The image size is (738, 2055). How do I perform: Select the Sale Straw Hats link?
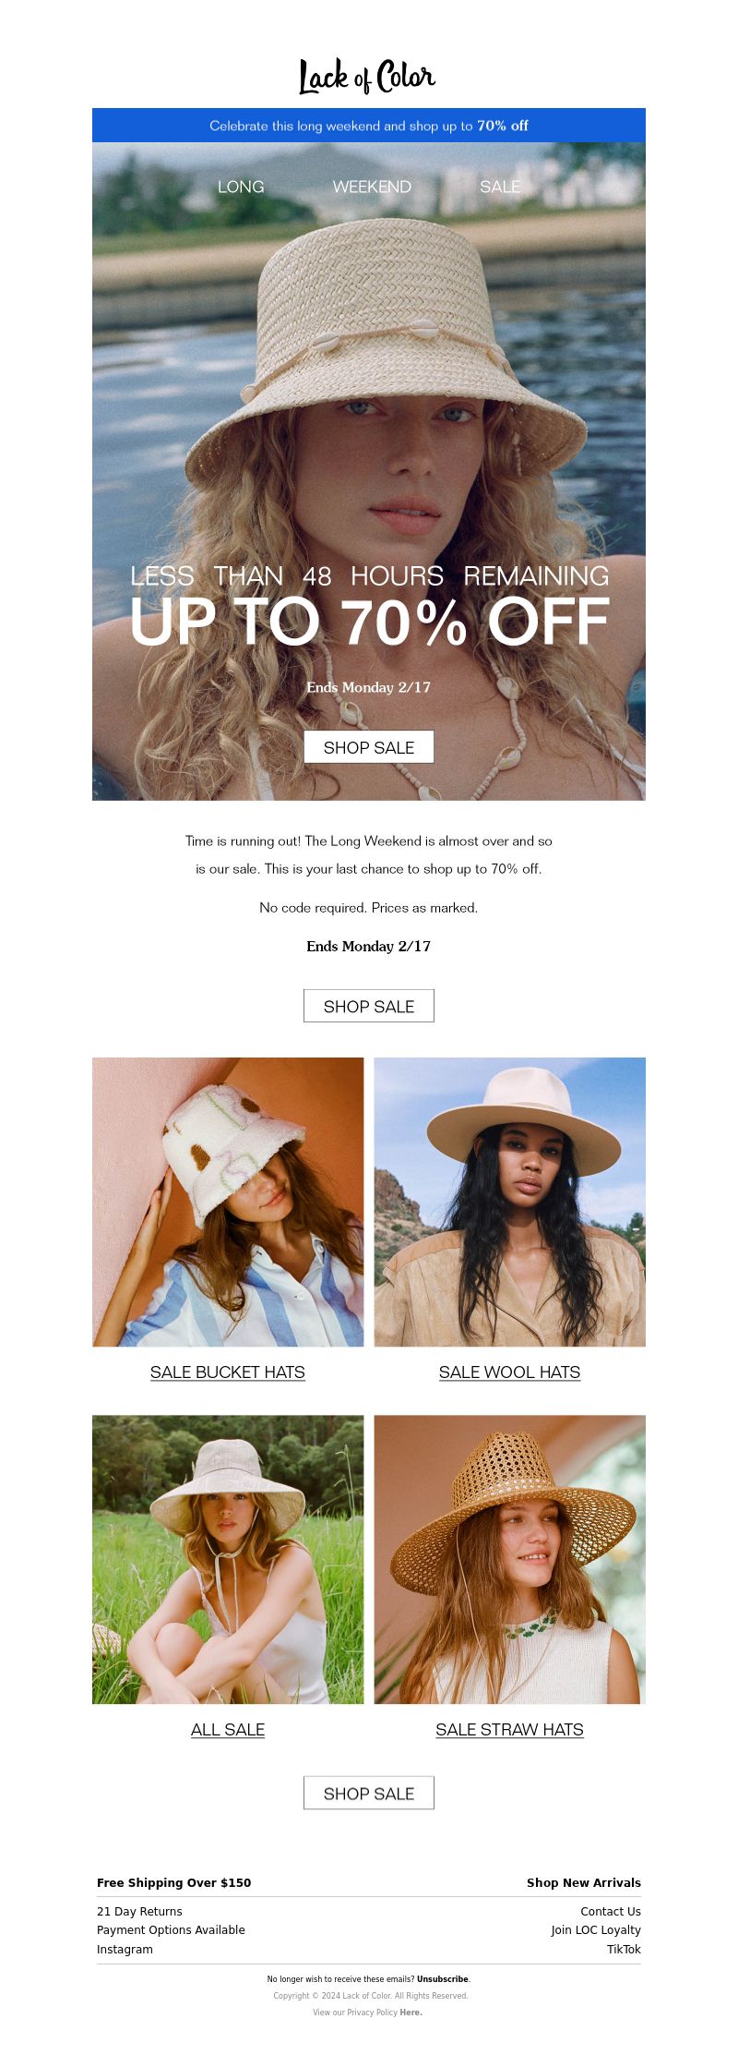click(x=509, y=1729)
